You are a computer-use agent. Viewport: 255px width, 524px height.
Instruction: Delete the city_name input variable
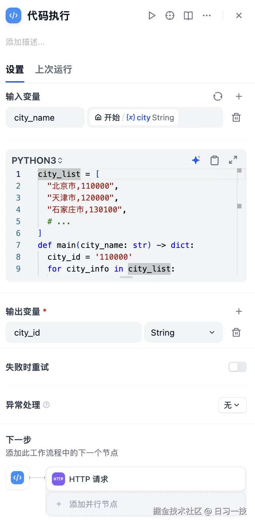[x=236, y=117]
